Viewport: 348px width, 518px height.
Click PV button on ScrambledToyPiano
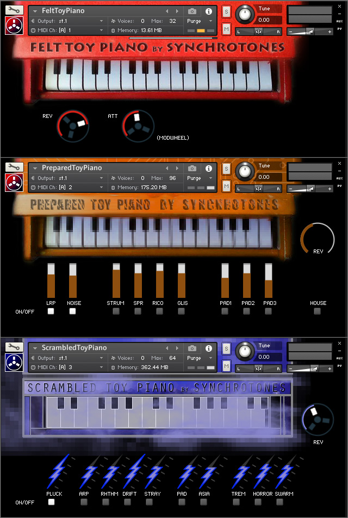pos(339,366)
